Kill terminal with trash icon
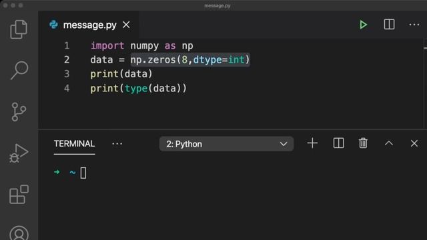The height and width of the screenshot is (240, 427). pyautogui.click(x=363, y=143)
